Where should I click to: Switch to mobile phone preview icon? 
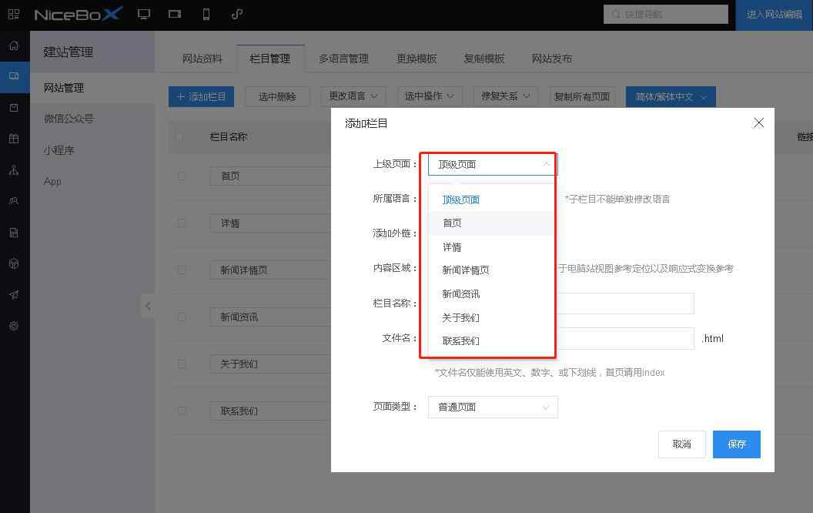(206, 15)
